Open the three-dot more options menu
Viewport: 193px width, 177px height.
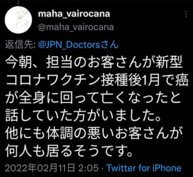click(x=186, y=14)
